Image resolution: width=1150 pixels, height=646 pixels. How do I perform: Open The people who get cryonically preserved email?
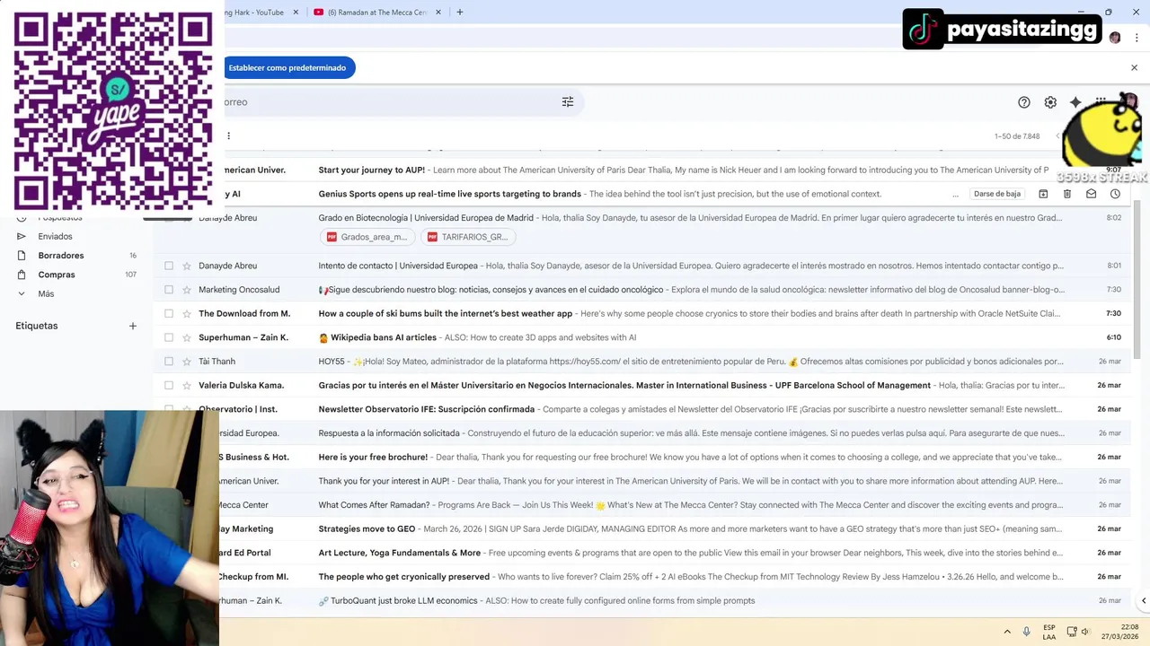(404, 577)
